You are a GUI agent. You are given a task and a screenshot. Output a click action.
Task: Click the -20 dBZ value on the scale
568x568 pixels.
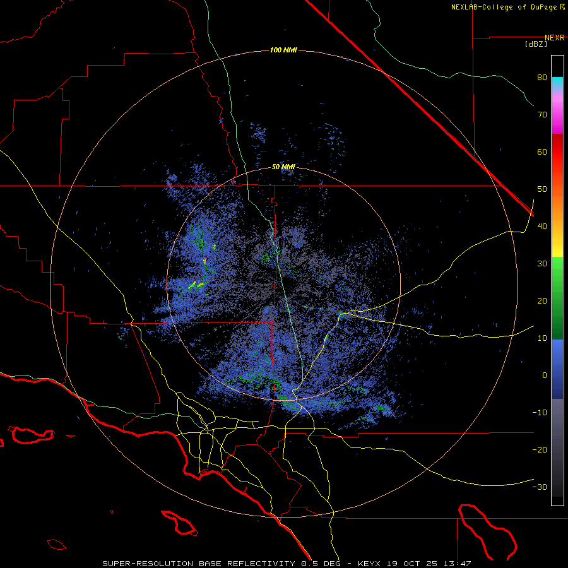(x=540, y=450)
